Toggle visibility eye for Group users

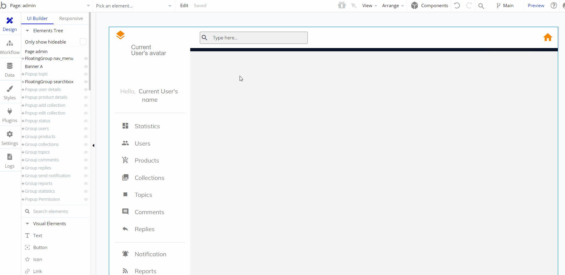86,129
